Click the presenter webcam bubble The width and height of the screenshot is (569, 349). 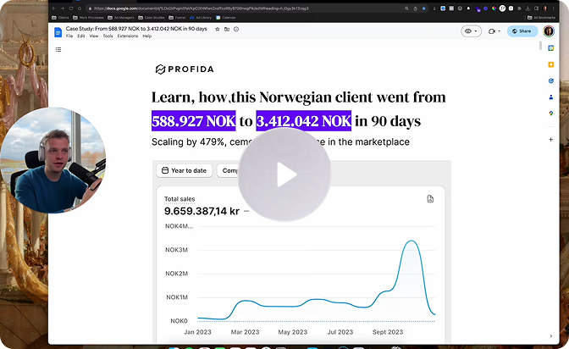[x=53, y=160]
